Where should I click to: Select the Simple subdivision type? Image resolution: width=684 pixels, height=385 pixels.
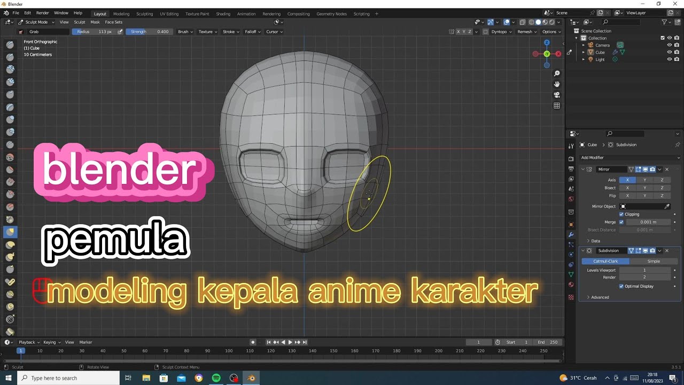654,261
